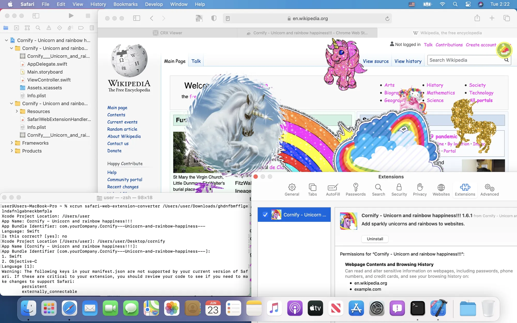This screenshot has height=323, width=517.
Task: Select ViewController.swift file
Action: [49, 80]
